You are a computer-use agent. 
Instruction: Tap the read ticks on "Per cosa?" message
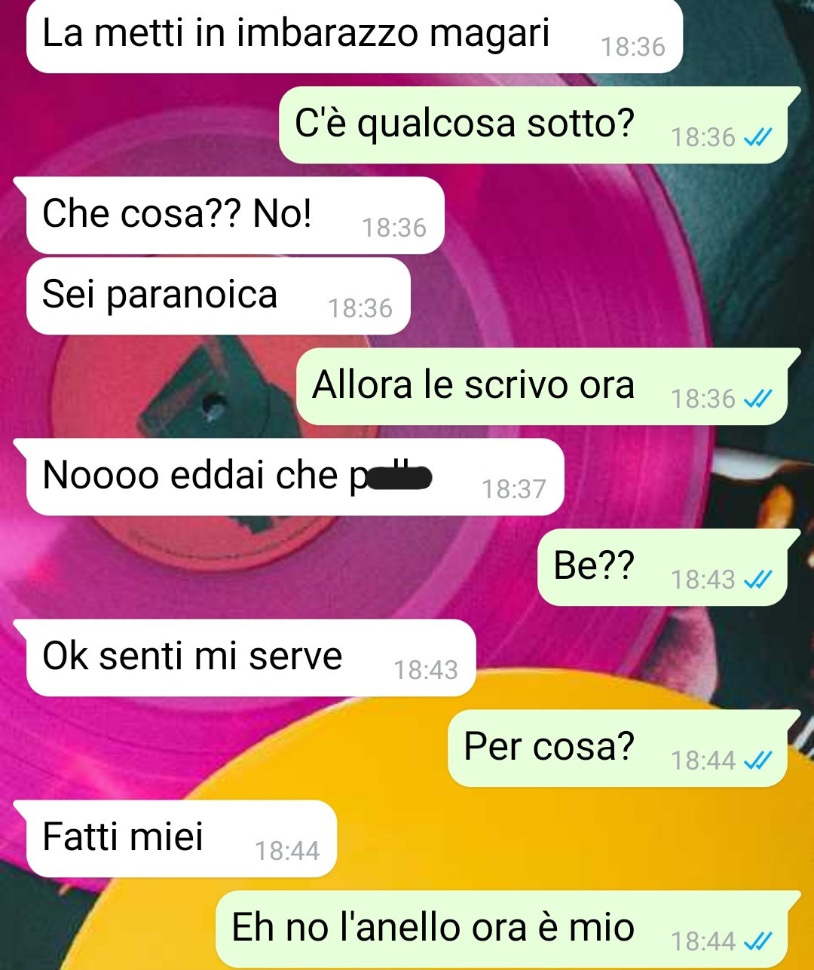(757, 760)
